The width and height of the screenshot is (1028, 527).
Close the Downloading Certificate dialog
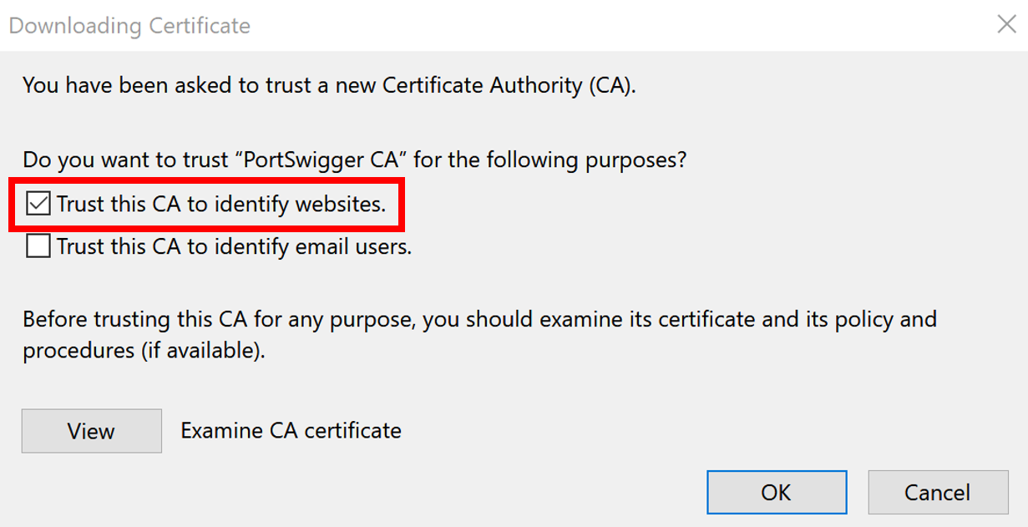[1006, 24]
